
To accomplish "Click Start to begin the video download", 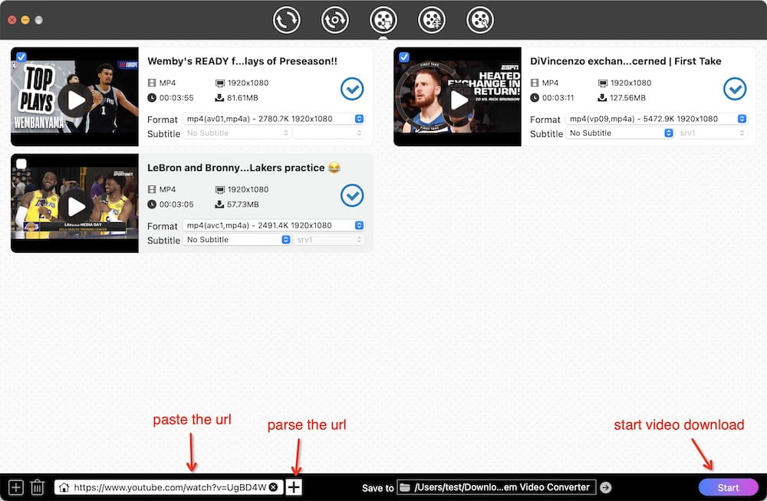I will click(x=729, y=486).
